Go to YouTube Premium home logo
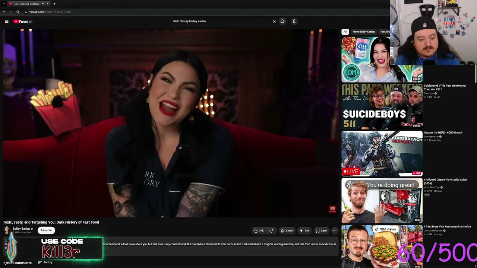Viewport: 477px width, 268px height. click(x=23, y=22)
